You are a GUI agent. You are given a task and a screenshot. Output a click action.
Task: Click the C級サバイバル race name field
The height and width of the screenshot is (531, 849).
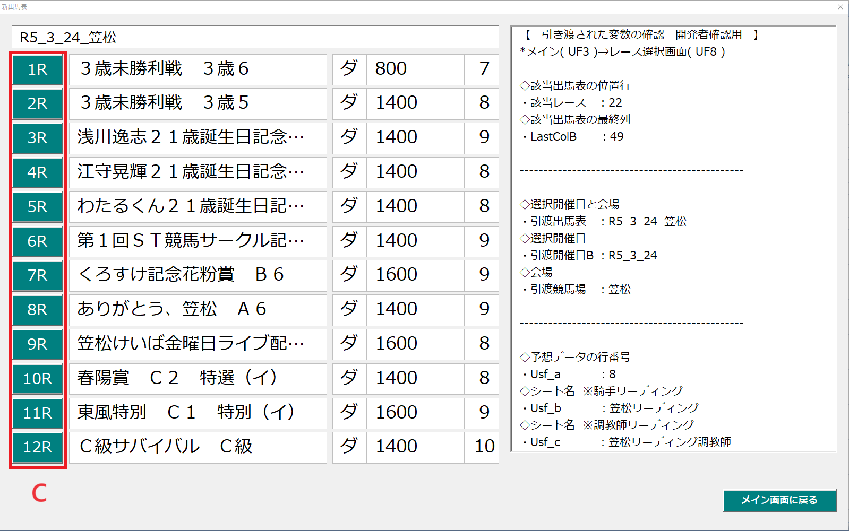tap(198, 447)
